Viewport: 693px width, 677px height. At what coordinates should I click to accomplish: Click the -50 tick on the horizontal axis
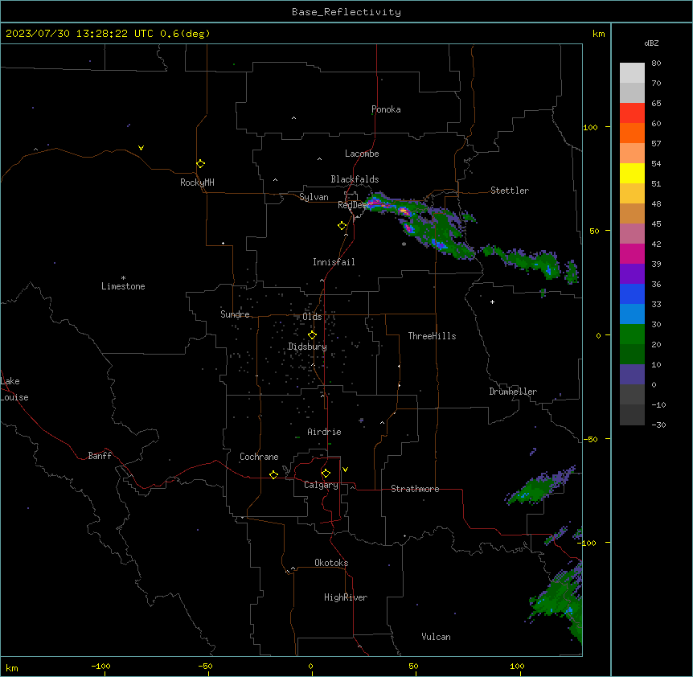(206, 666)
